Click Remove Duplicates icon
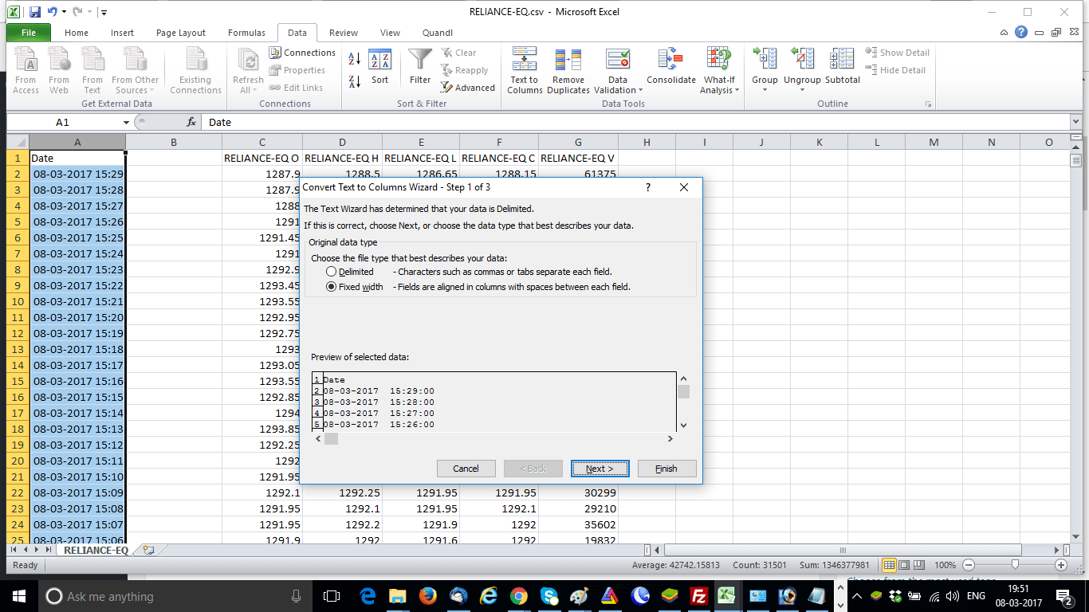The height and width of the screenshot is (612, 1089). click(x=568, y=70)
